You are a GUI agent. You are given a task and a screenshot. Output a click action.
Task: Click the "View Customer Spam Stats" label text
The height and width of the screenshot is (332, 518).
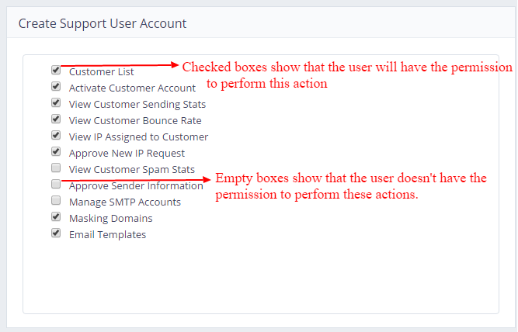pos(131,169)
